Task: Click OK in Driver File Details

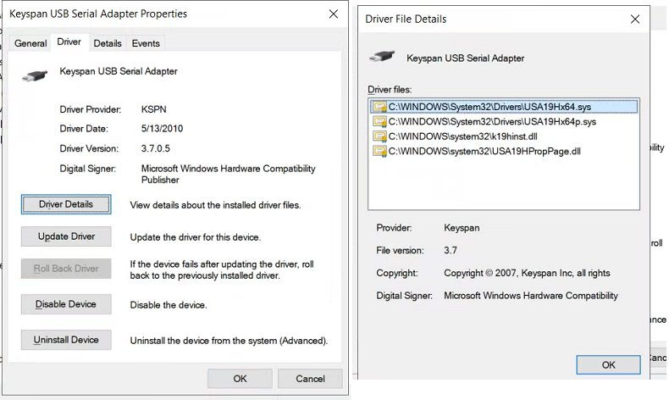Action: pos(608,365)
